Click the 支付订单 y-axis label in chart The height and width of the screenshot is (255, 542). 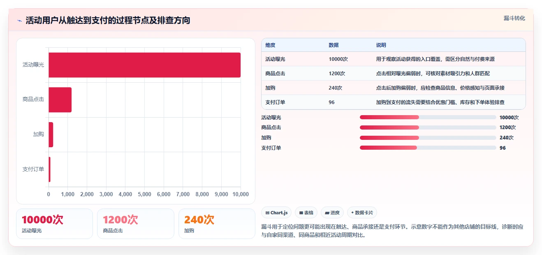pyautogui.click(x=33, y=169)
